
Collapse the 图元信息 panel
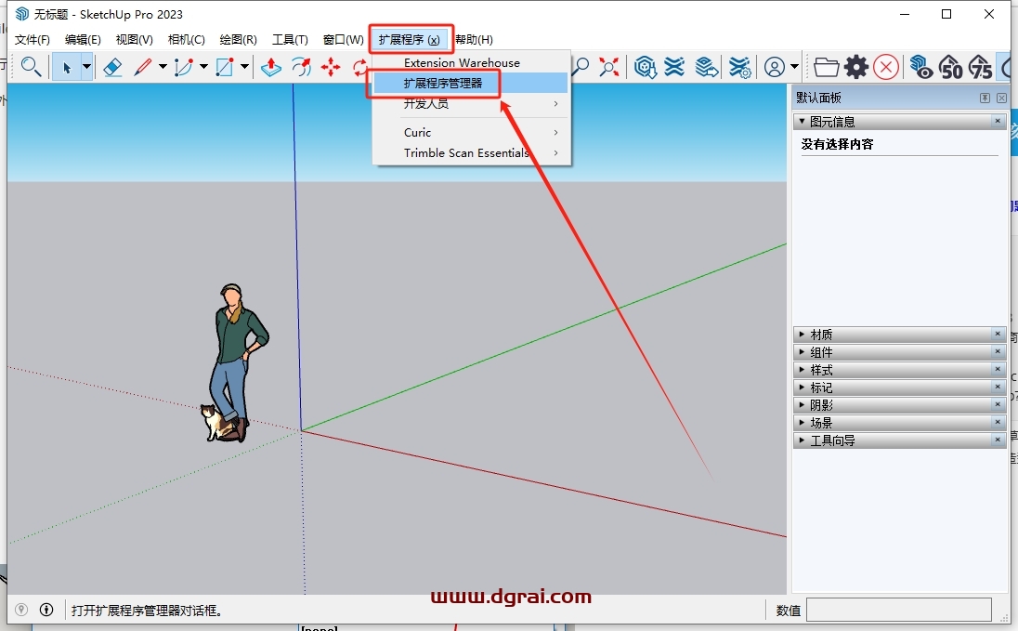802,122
